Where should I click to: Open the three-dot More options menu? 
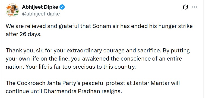tap(194, 7)
